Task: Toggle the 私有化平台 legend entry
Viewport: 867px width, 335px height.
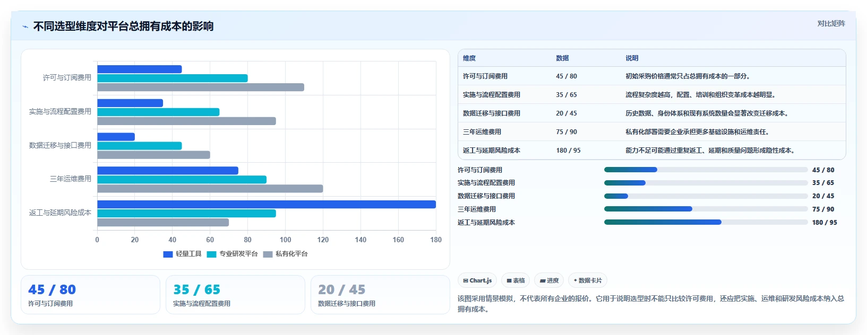Action: [285, 254]
